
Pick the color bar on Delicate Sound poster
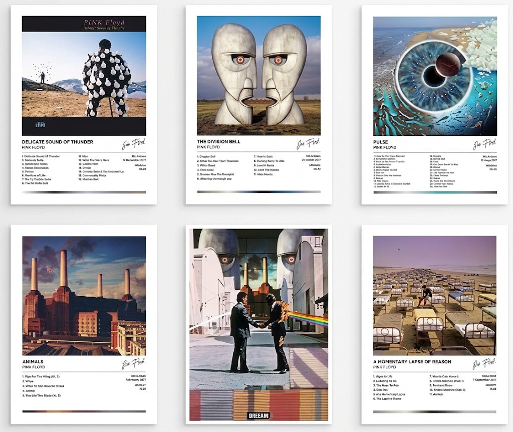click(x=84, y=192)
